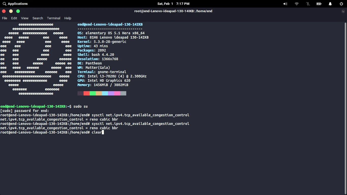The height and width of the screenshot is (195, 347).
Task: Click 'OS: elementary OS 5.1 Hera x86_64' line
Action: pyautogui.click(x=111, y=33)
